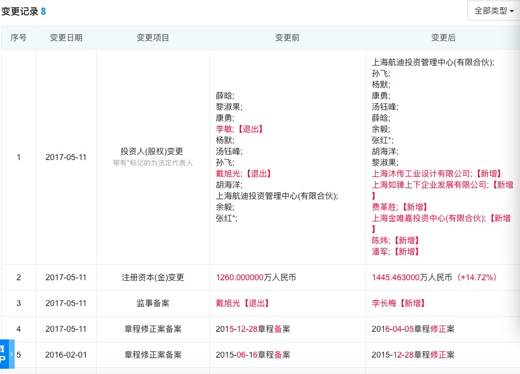Select the date 2016-02-01 in row 5
This screenshot has height=374, width=520.
point(66,355)
